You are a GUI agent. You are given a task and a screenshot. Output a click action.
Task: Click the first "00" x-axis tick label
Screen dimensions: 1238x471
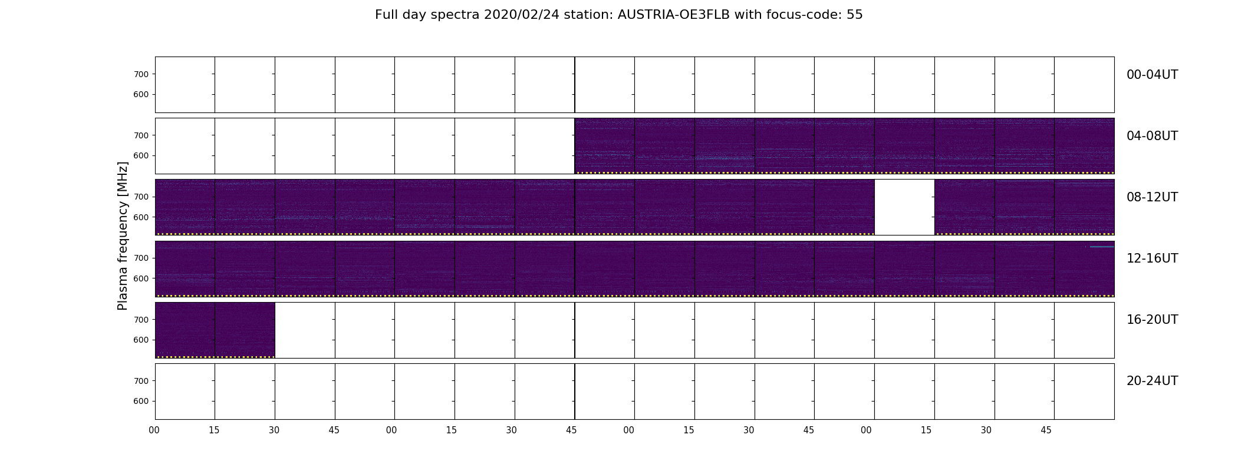tap(154, 430)
